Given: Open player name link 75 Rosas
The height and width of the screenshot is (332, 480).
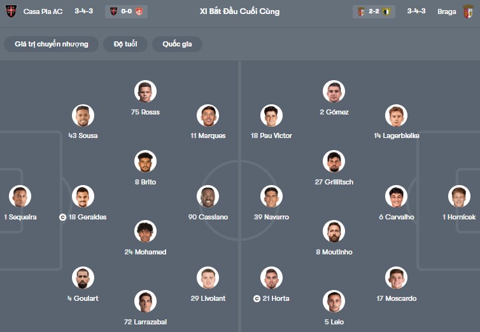Looking at the screenshot, I should (145, 113).
